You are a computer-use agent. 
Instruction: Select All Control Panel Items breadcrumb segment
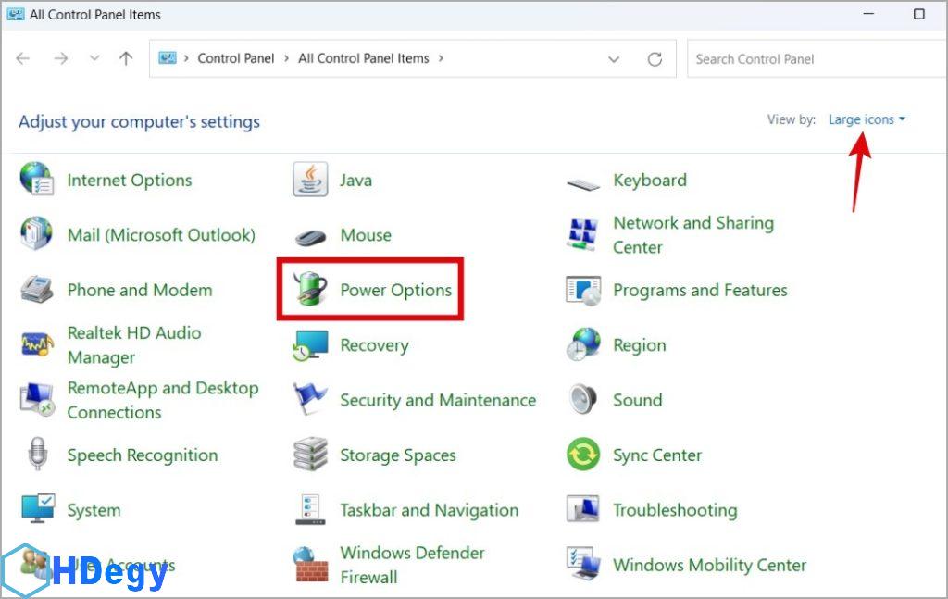point(363,58)
